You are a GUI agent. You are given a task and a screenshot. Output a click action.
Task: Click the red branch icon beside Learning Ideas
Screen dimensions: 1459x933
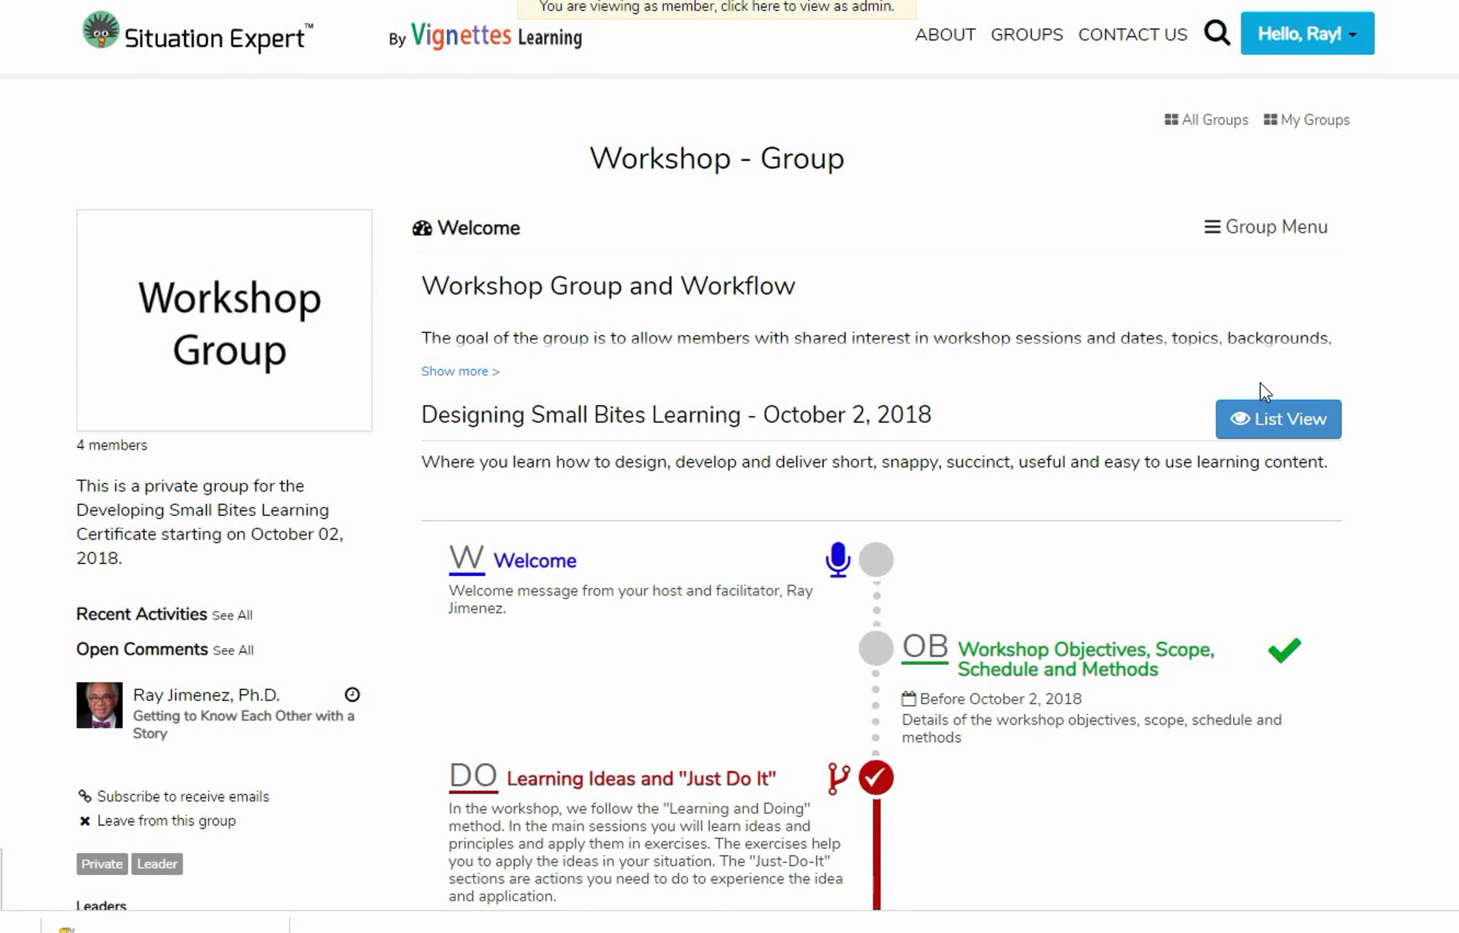click(x=838, y=779)
